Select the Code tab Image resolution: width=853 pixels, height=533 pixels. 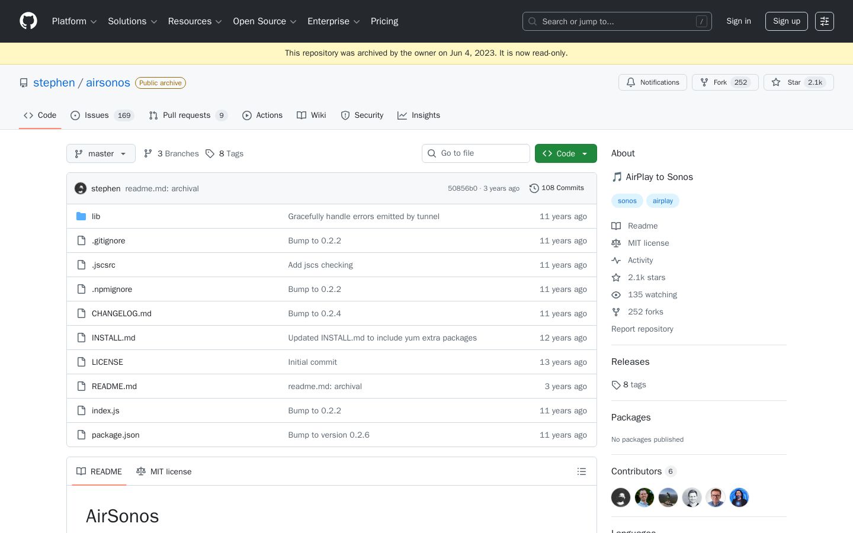tap(40, 115)
